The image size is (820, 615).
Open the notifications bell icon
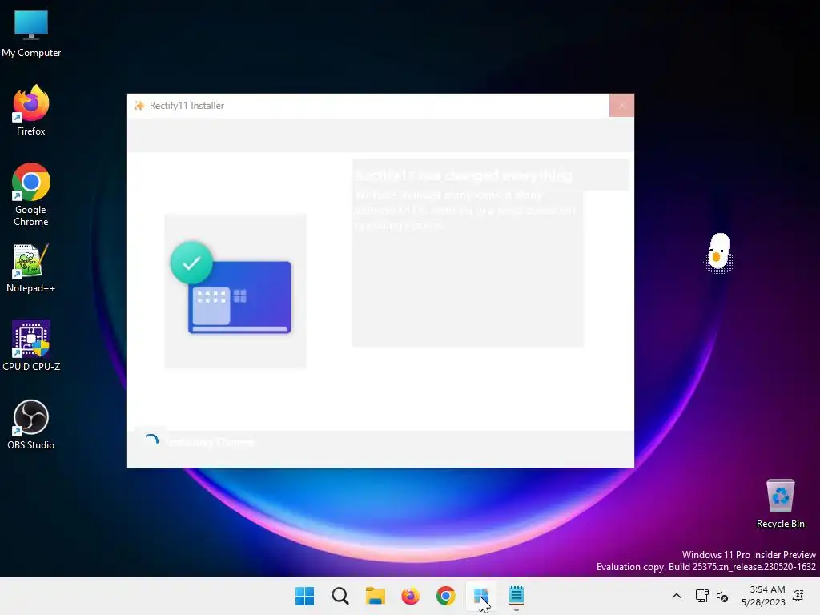point(798,595)
